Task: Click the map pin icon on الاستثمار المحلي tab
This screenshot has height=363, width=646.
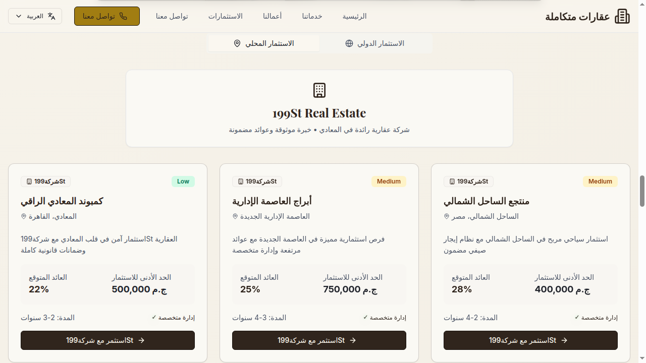Action: click(237, 43)
